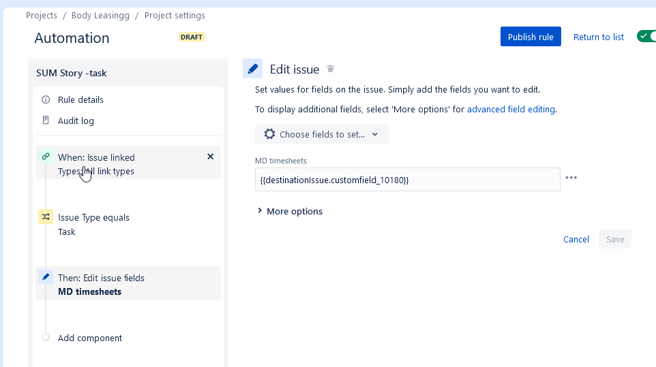Click the yellow shuffle condition icon
The width and height of the screenshot is (656, 367).
(46, 217)
